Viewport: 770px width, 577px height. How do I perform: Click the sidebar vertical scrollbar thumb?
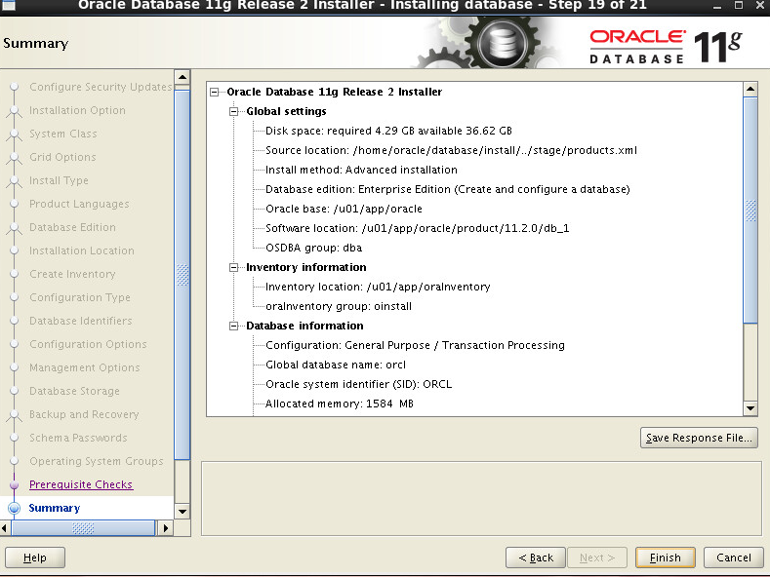point(182,275)
